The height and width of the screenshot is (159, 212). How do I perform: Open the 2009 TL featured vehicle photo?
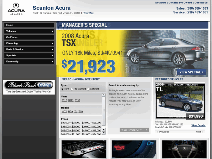181,101
